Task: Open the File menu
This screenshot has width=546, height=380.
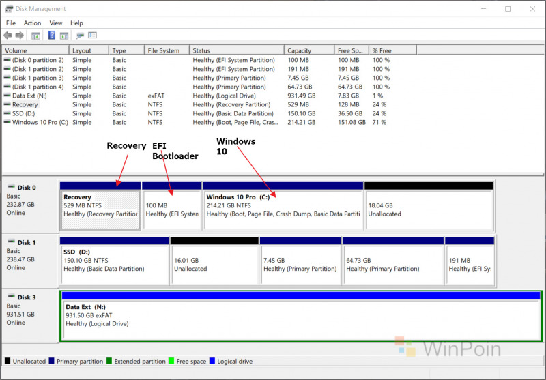Action: click(x=11, y=23)
